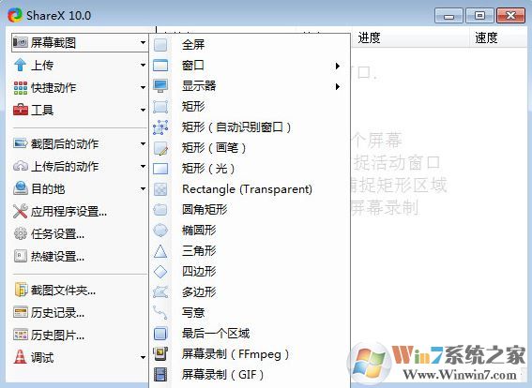This screenshot has height=388, width=532.
Task: Open 应用程序设置... from the sidebar
Action: 80,211
